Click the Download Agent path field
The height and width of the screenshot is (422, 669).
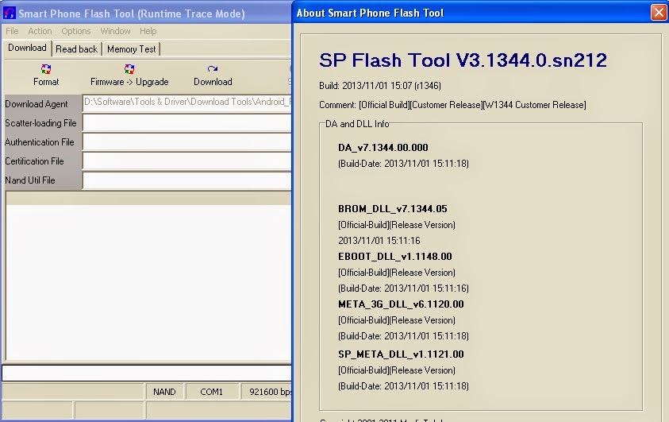[186, 103]
